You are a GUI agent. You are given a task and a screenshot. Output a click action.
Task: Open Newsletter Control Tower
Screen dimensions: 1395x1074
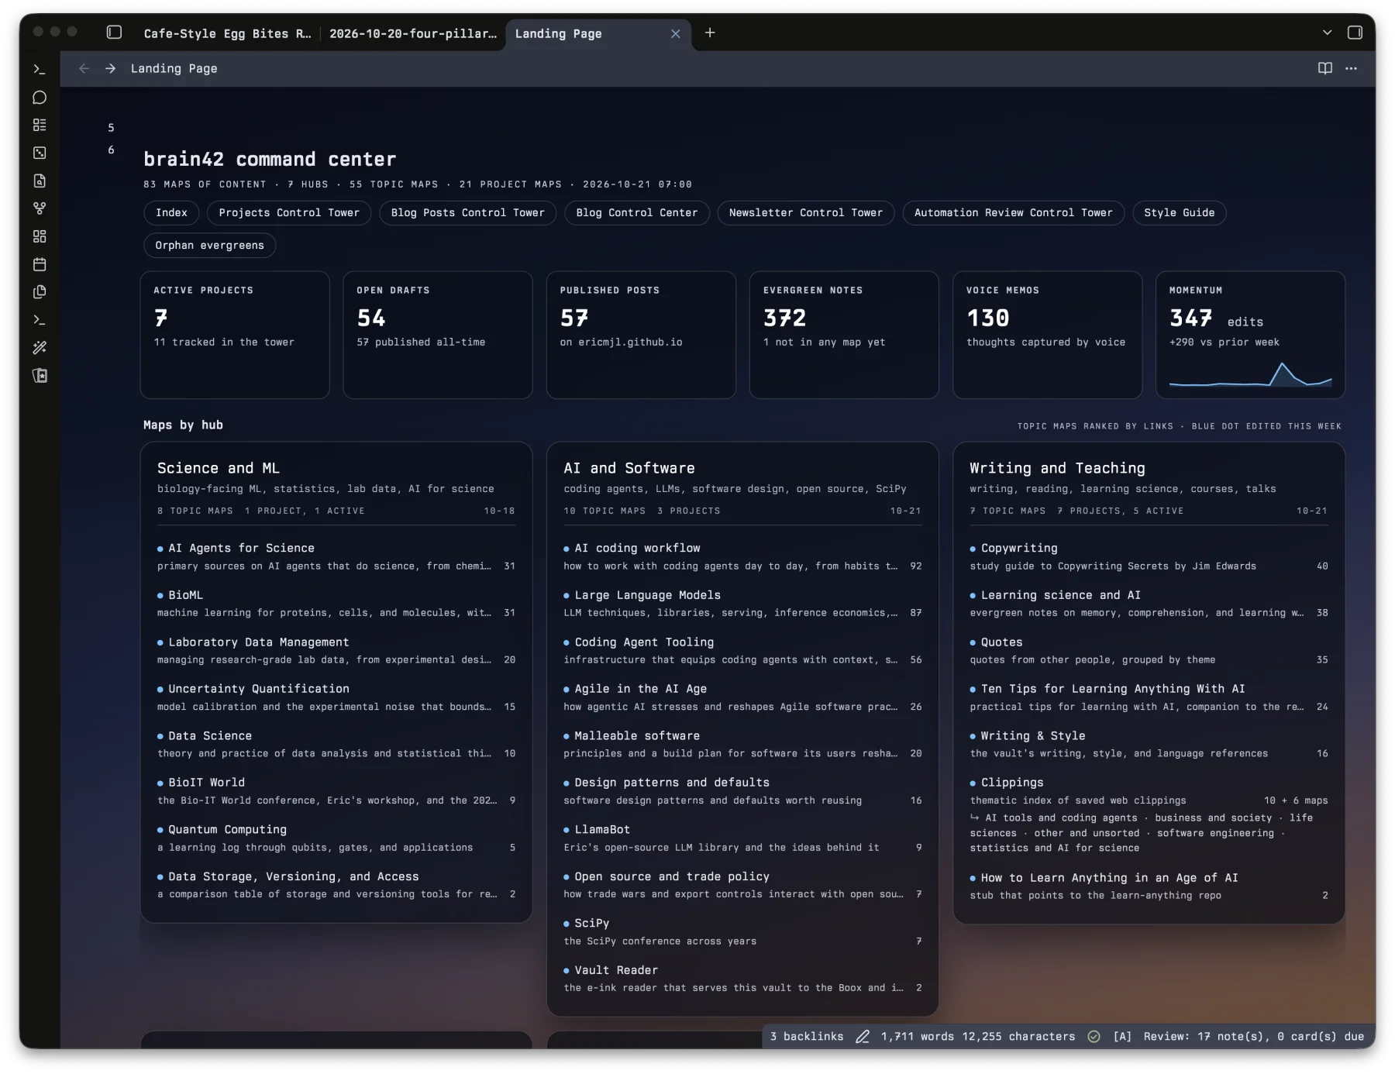pyautogui.click(x=805, y=212)
